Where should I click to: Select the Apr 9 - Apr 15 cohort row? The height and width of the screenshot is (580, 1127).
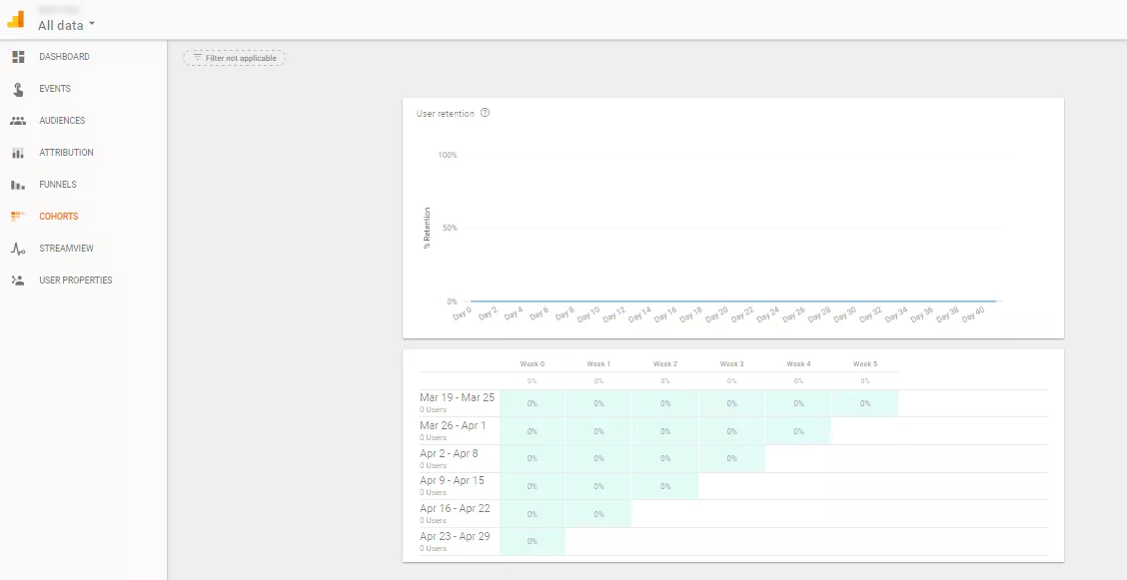pyautogui.click(x=733, y=486)
